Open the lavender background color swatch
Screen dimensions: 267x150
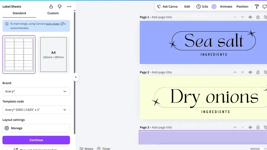pos(214,6)
